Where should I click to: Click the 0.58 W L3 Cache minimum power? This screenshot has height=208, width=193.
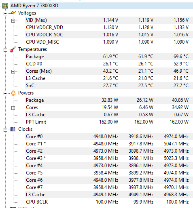tap(146, 115)
